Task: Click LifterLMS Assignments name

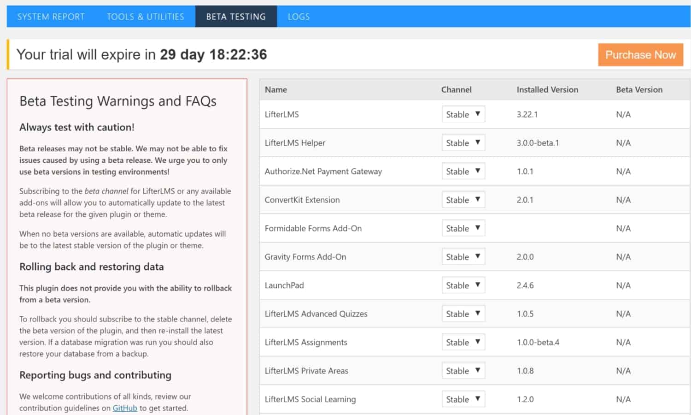Action: [x=306, y=343]
